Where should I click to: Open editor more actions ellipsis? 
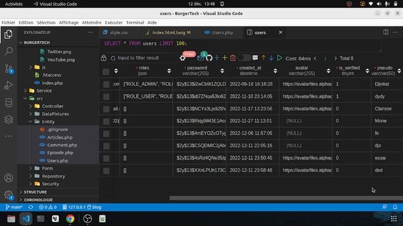coord(395,32)
